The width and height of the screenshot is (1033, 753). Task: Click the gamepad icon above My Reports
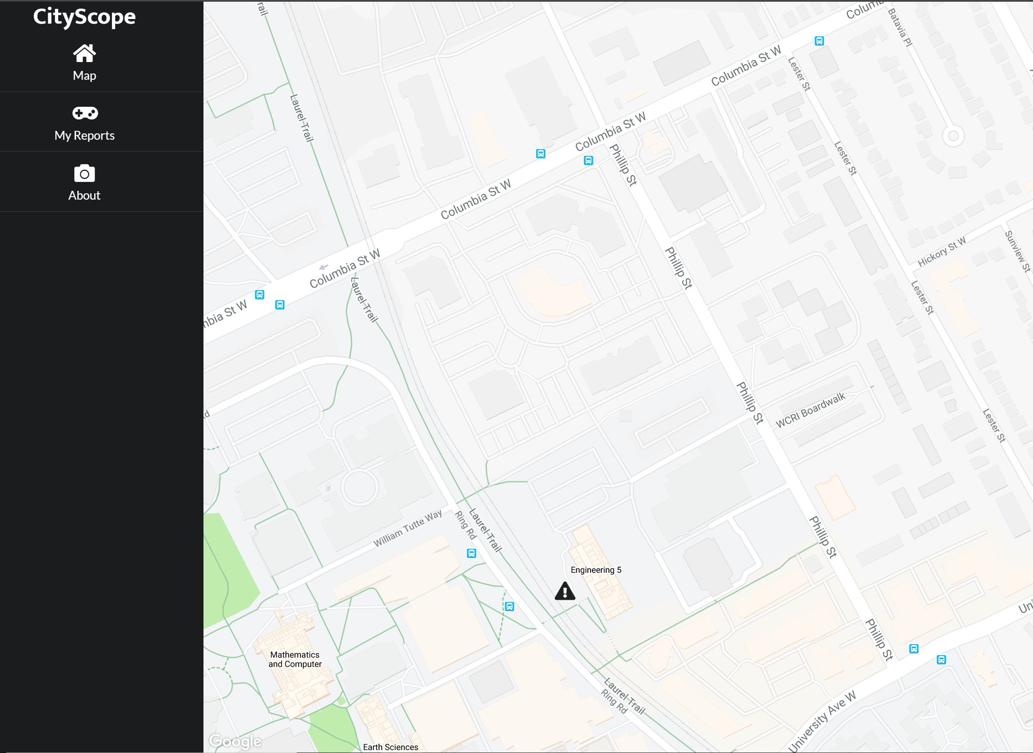85,113
